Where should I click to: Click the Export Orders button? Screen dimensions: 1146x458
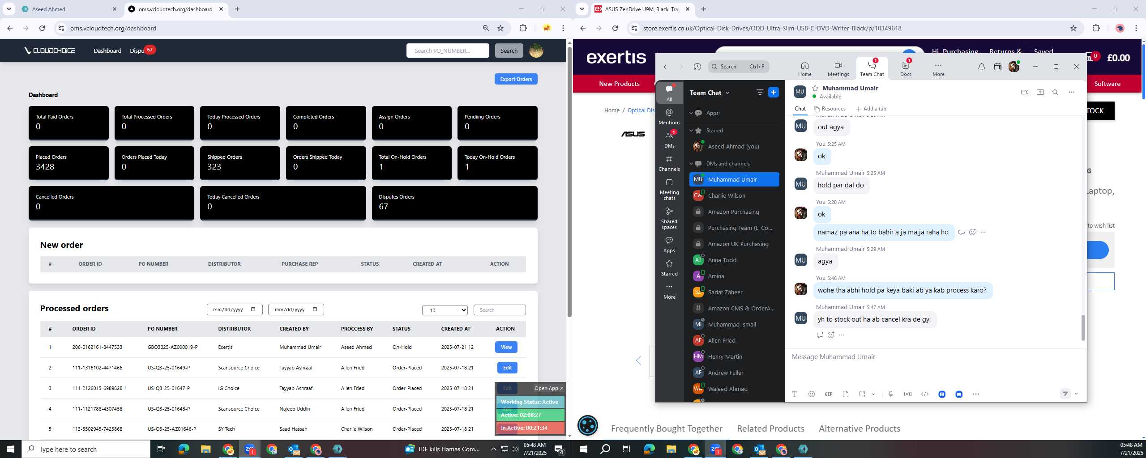516,79
